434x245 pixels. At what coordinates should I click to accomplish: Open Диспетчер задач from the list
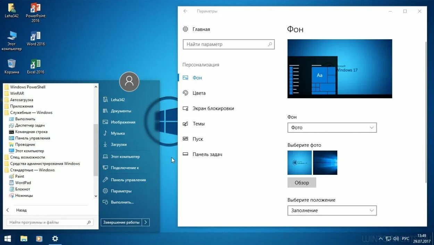[30, 125]
